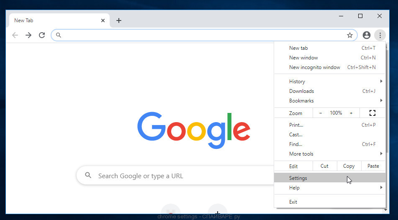Click the magnifier icon in address bar
This screenshot has width=398, height=220.
point(58,35)
